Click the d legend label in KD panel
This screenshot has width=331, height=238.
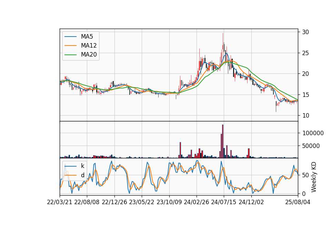pos(82,175)
